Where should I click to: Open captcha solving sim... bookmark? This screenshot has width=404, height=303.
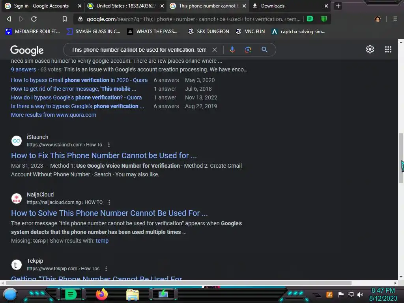(299, 32)
